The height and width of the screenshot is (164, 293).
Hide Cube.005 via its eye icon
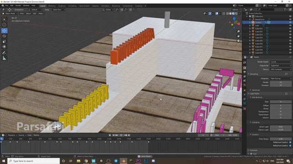(290, 41)
